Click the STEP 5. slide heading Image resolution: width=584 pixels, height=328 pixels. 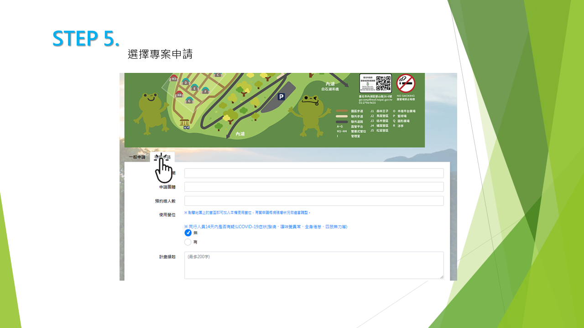(x=86, y=39)
